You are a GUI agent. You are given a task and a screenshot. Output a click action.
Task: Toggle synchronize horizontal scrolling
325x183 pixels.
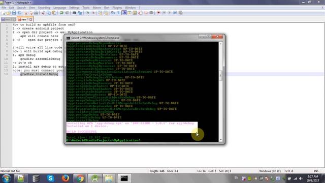point(106,13)
